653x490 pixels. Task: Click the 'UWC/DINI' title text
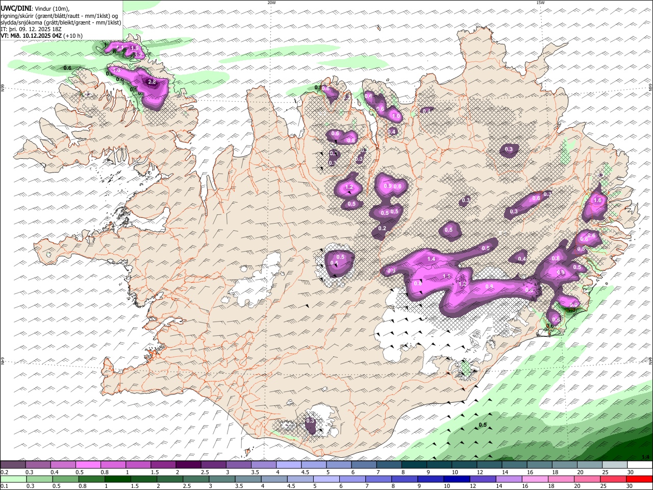(x=16, y=9)
